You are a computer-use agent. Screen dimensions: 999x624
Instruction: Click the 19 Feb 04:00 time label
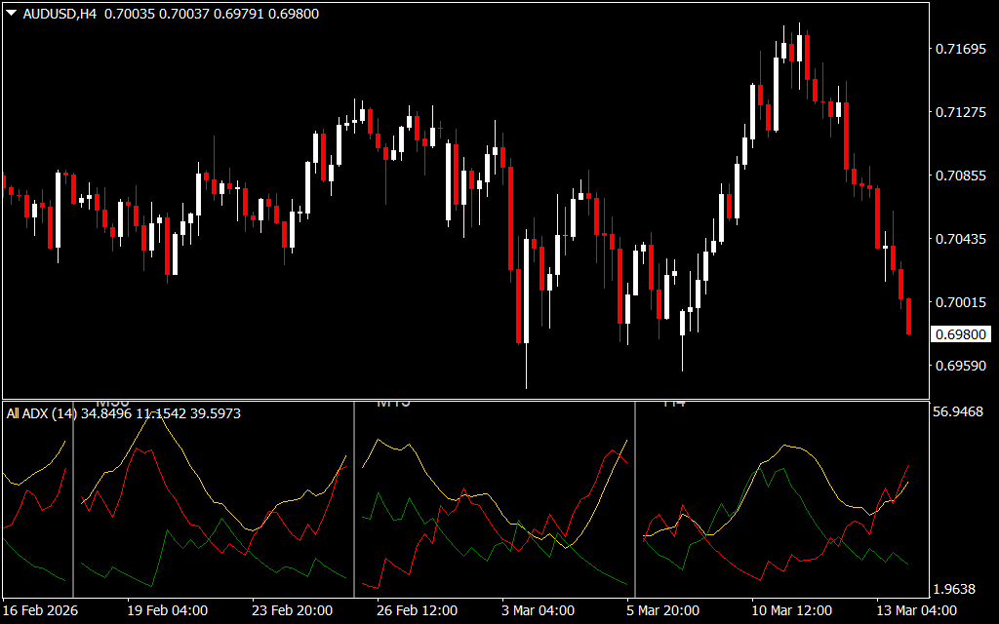(168, 610)
